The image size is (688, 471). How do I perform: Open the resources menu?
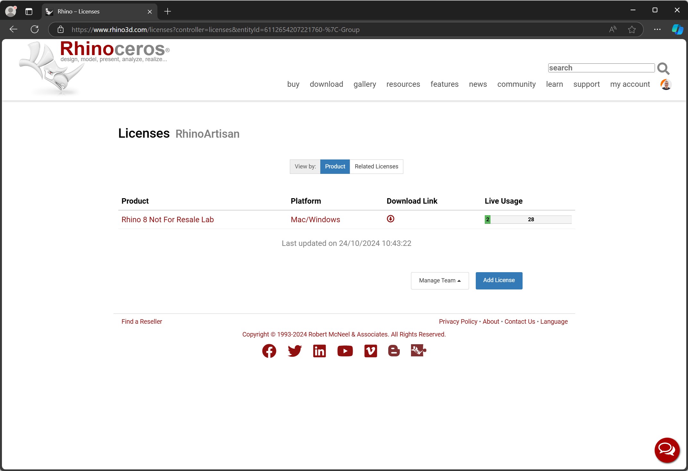point(403,84)
